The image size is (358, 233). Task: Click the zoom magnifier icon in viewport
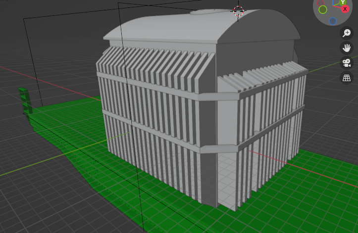[x=347, y=33]
